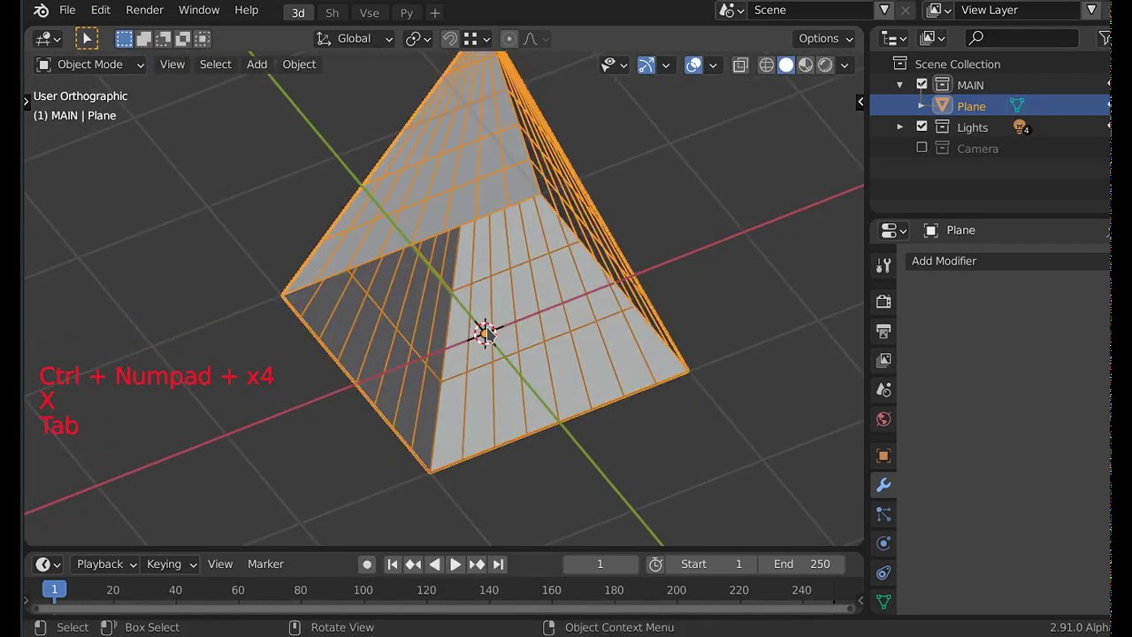Switch to solid shading
The image size is (1132, 637).
pos(786,65)
